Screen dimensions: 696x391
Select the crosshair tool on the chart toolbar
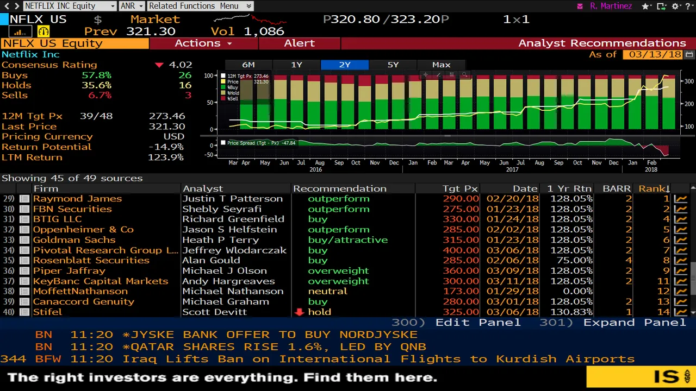point(426,74)
